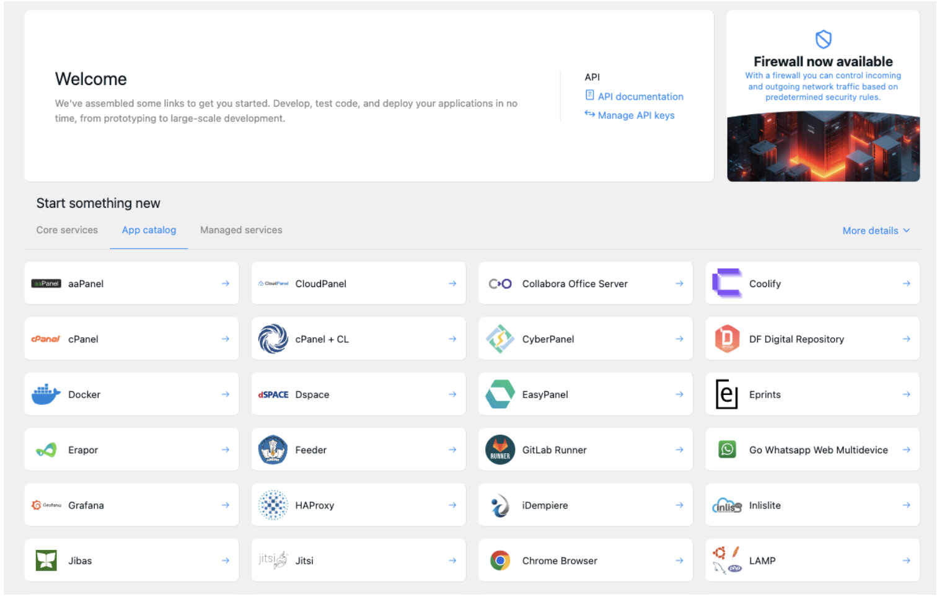Screen dimensions: 937x599
Task: Open the Managed services tab
Action: tap(241, 230)
